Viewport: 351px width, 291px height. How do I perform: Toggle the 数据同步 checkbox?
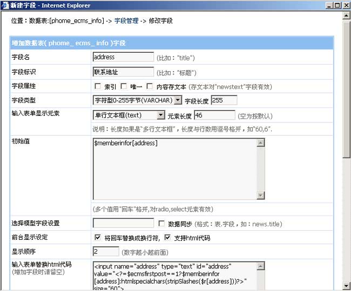click(x=161, y=224)
